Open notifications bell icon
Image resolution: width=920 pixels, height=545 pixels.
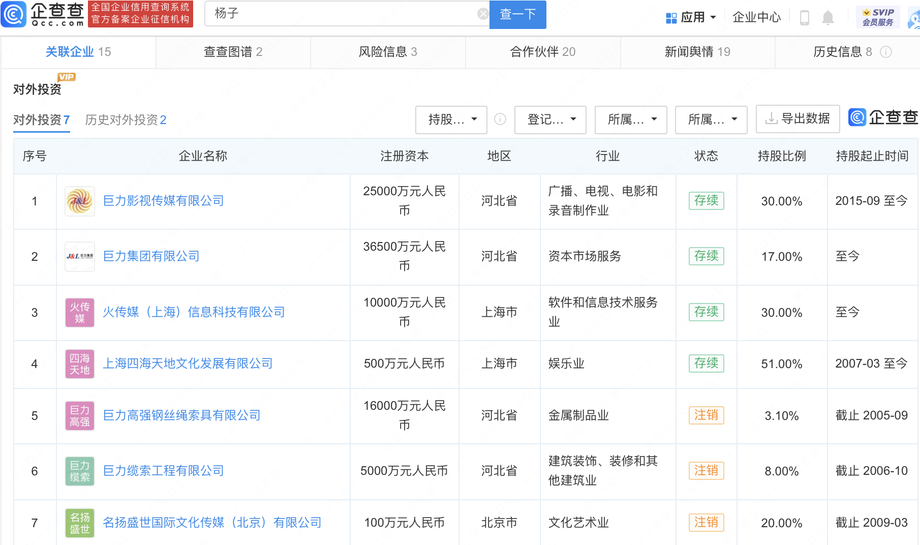point(828,17)
